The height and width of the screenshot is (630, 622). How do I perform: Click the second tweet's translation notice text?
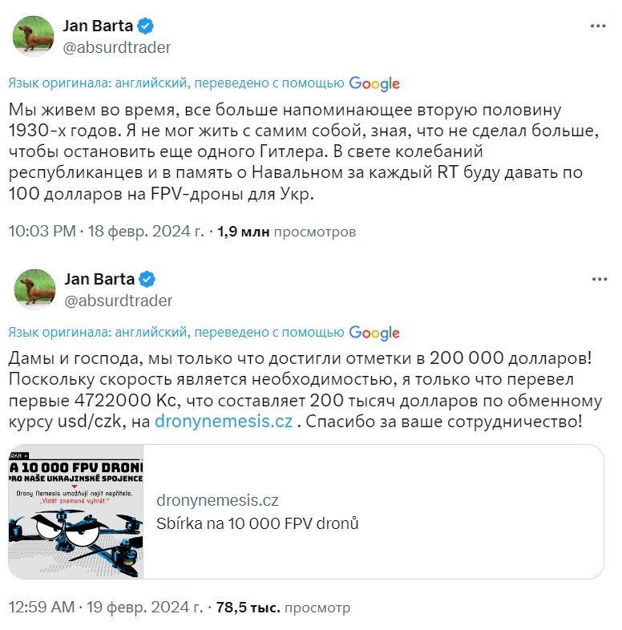tap(176, 333)
